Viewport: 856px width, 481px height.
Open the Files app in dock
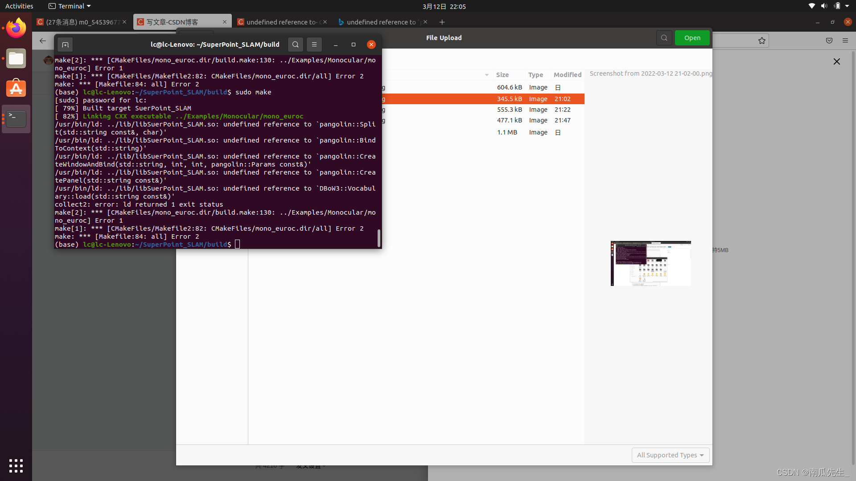(16, 59)
